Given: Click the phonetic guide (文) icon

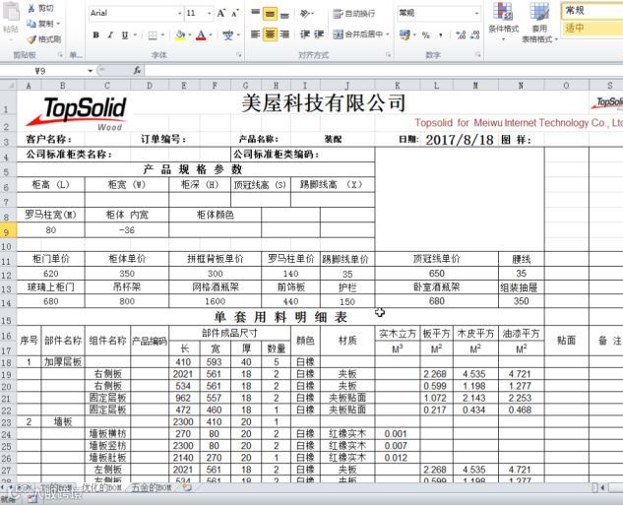Looking at the screenshot, I should 228,35.
